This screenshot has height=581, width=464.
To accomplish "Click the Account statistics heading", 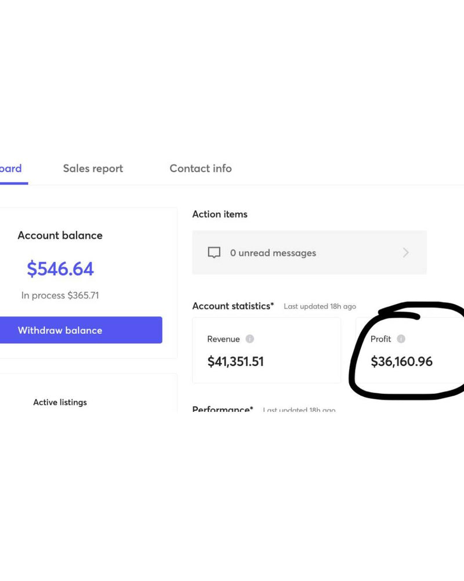I will click(233, 306).
